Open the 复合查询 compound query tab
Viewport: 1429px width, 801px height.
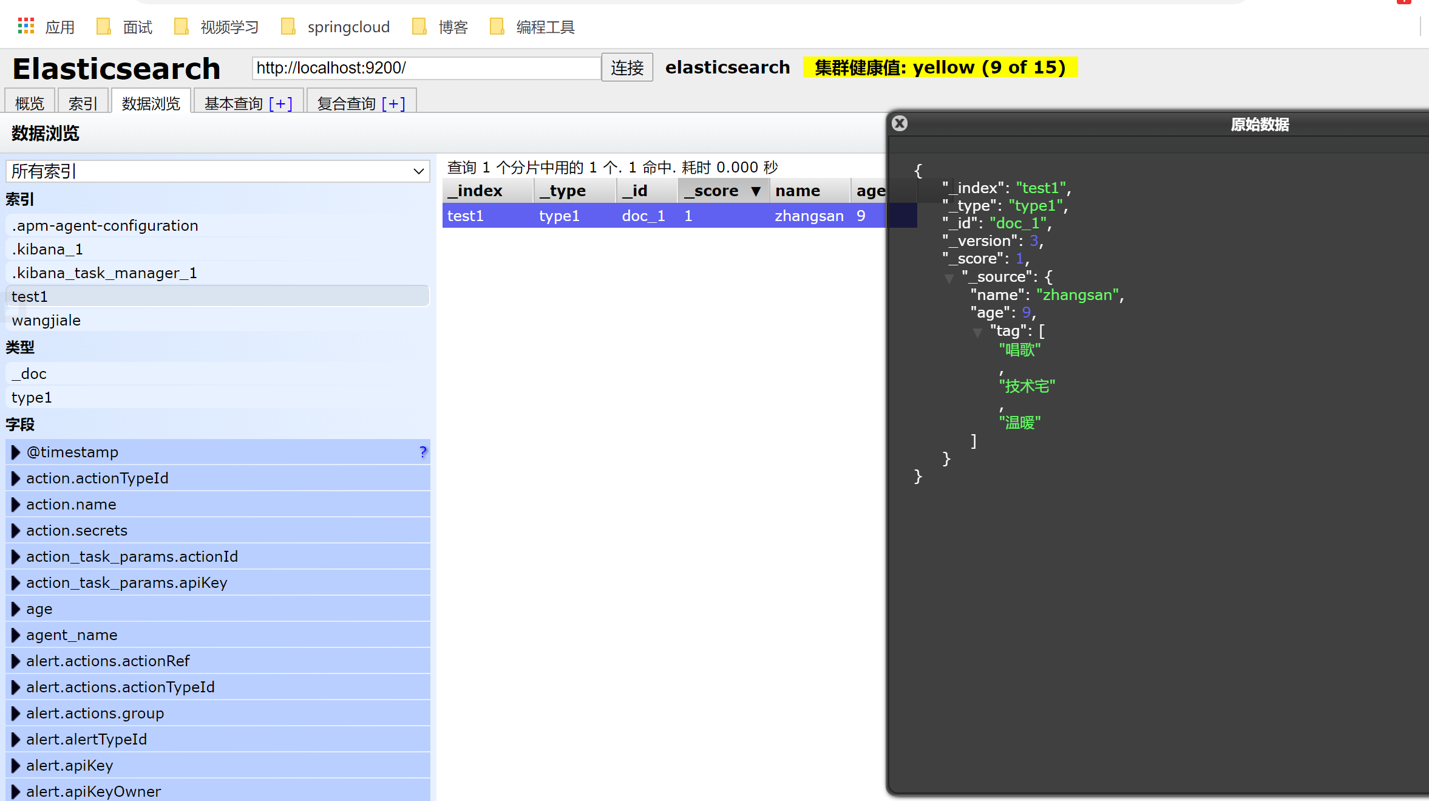click(347, 103)
